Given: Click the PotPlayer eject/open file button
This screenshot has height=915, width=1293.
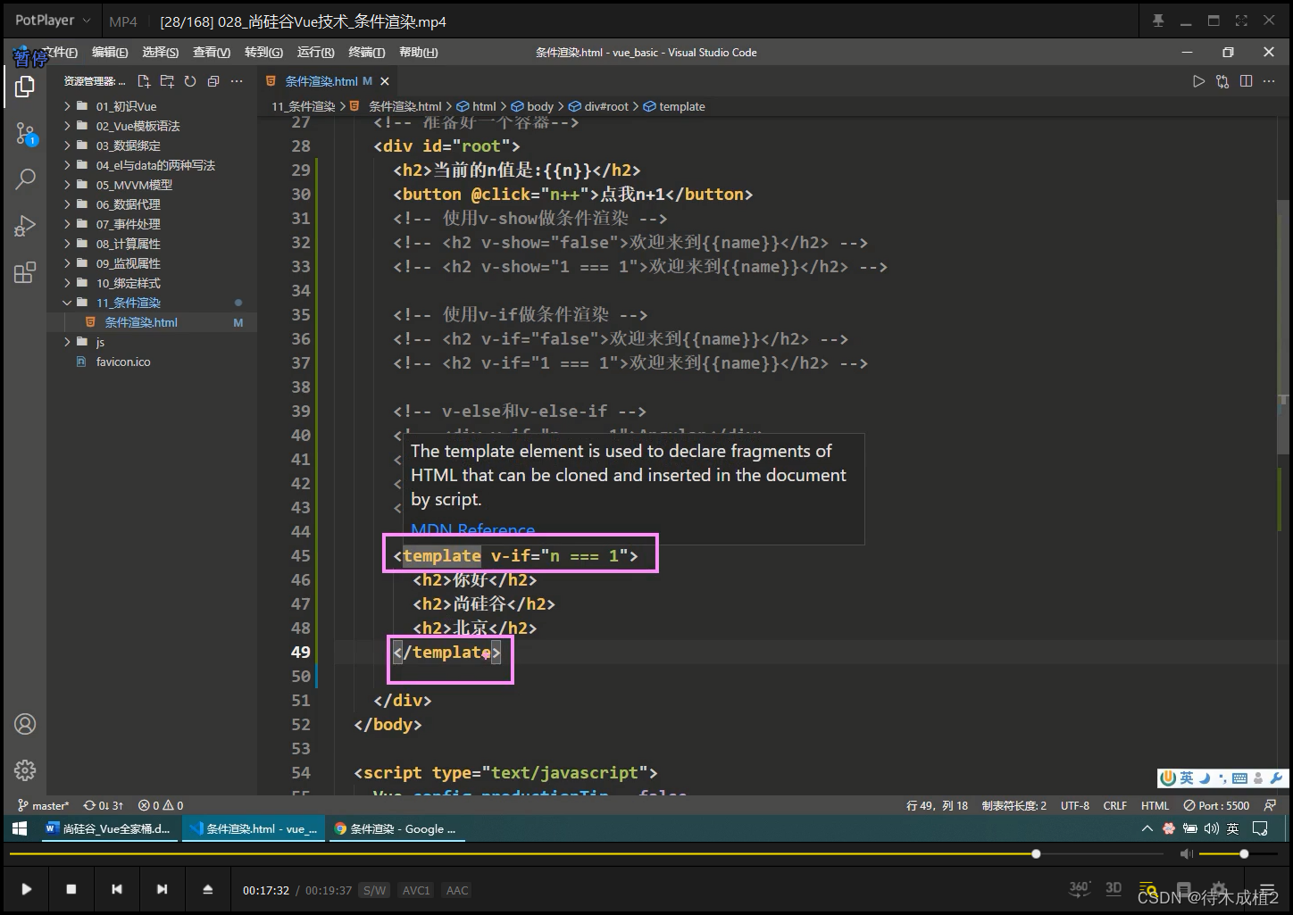Looking at the screenshot, I should point(207,889).
